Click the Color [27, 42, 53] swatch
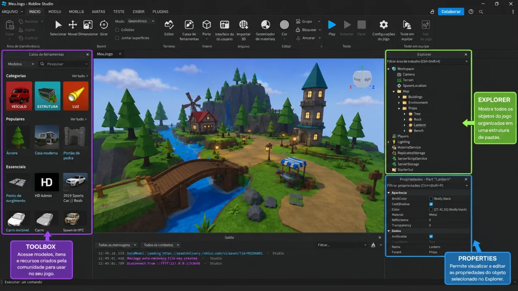 [x=431, y=210]
